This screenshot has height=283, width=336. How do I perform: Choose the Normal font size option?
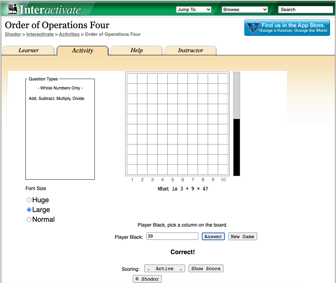pyautogui.click(x=29, y=220)
